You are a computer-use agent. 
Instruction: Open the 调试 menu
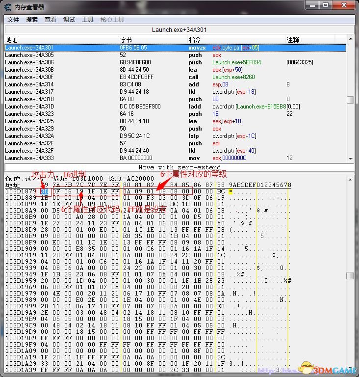[69, 20]
